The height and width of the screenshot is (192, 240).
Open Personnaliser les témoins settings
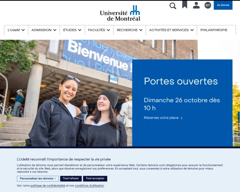click(x=38, y=178)
